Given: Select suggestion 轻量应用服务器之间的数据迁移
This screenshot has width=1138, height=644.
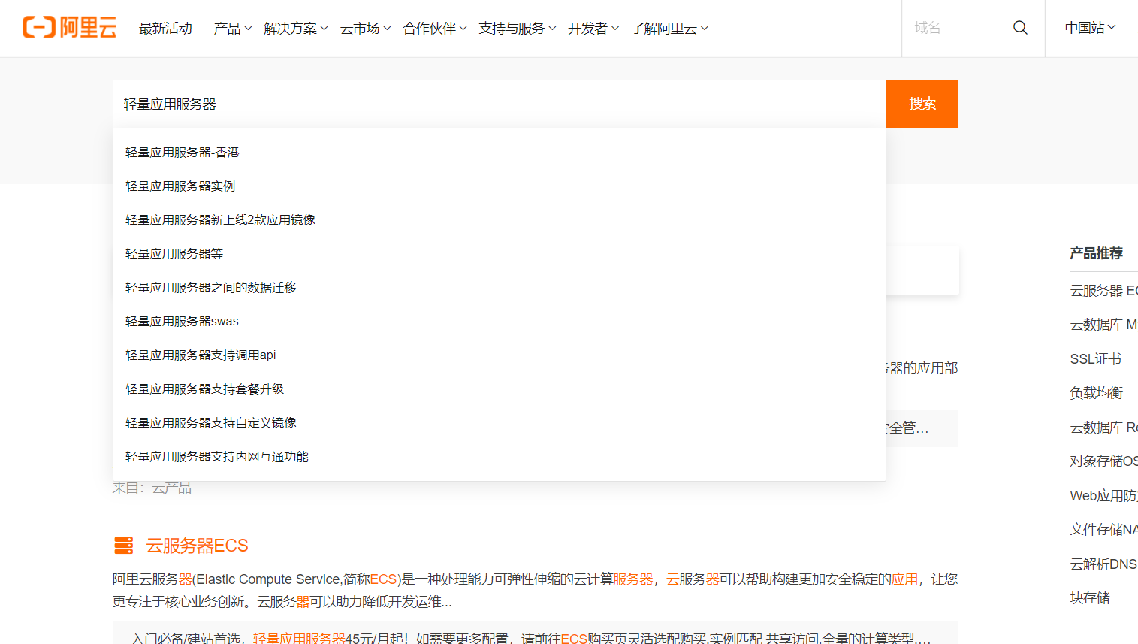Looking at the screenshot, I should click(x=500, y=288).
